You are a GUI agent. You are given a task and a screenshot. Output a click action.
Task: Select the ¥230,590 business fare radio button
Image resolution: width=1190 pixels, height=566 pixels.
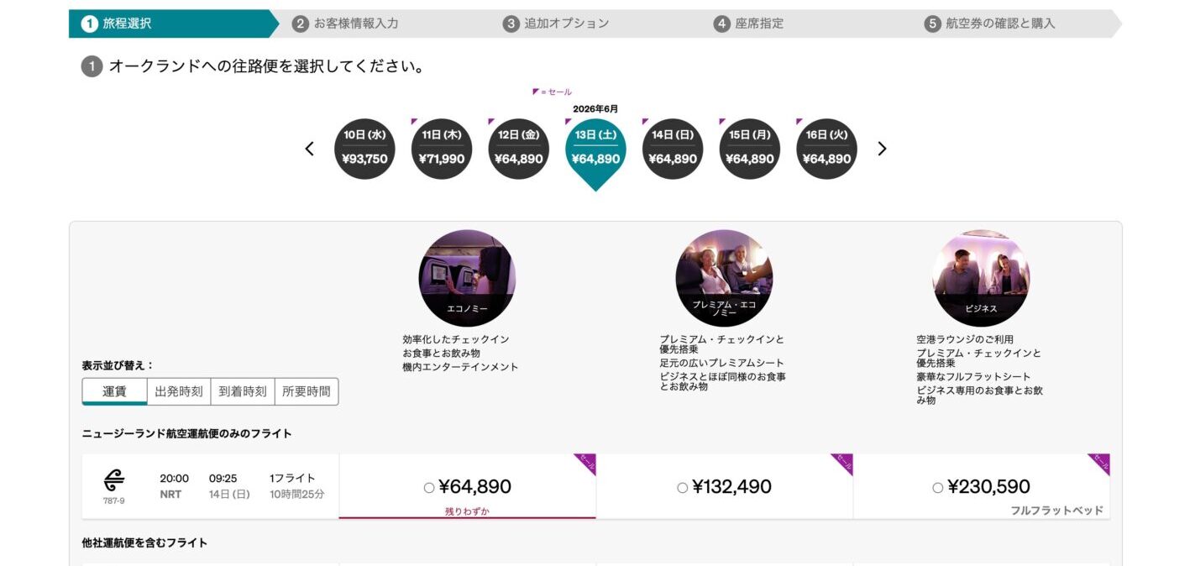937,488
